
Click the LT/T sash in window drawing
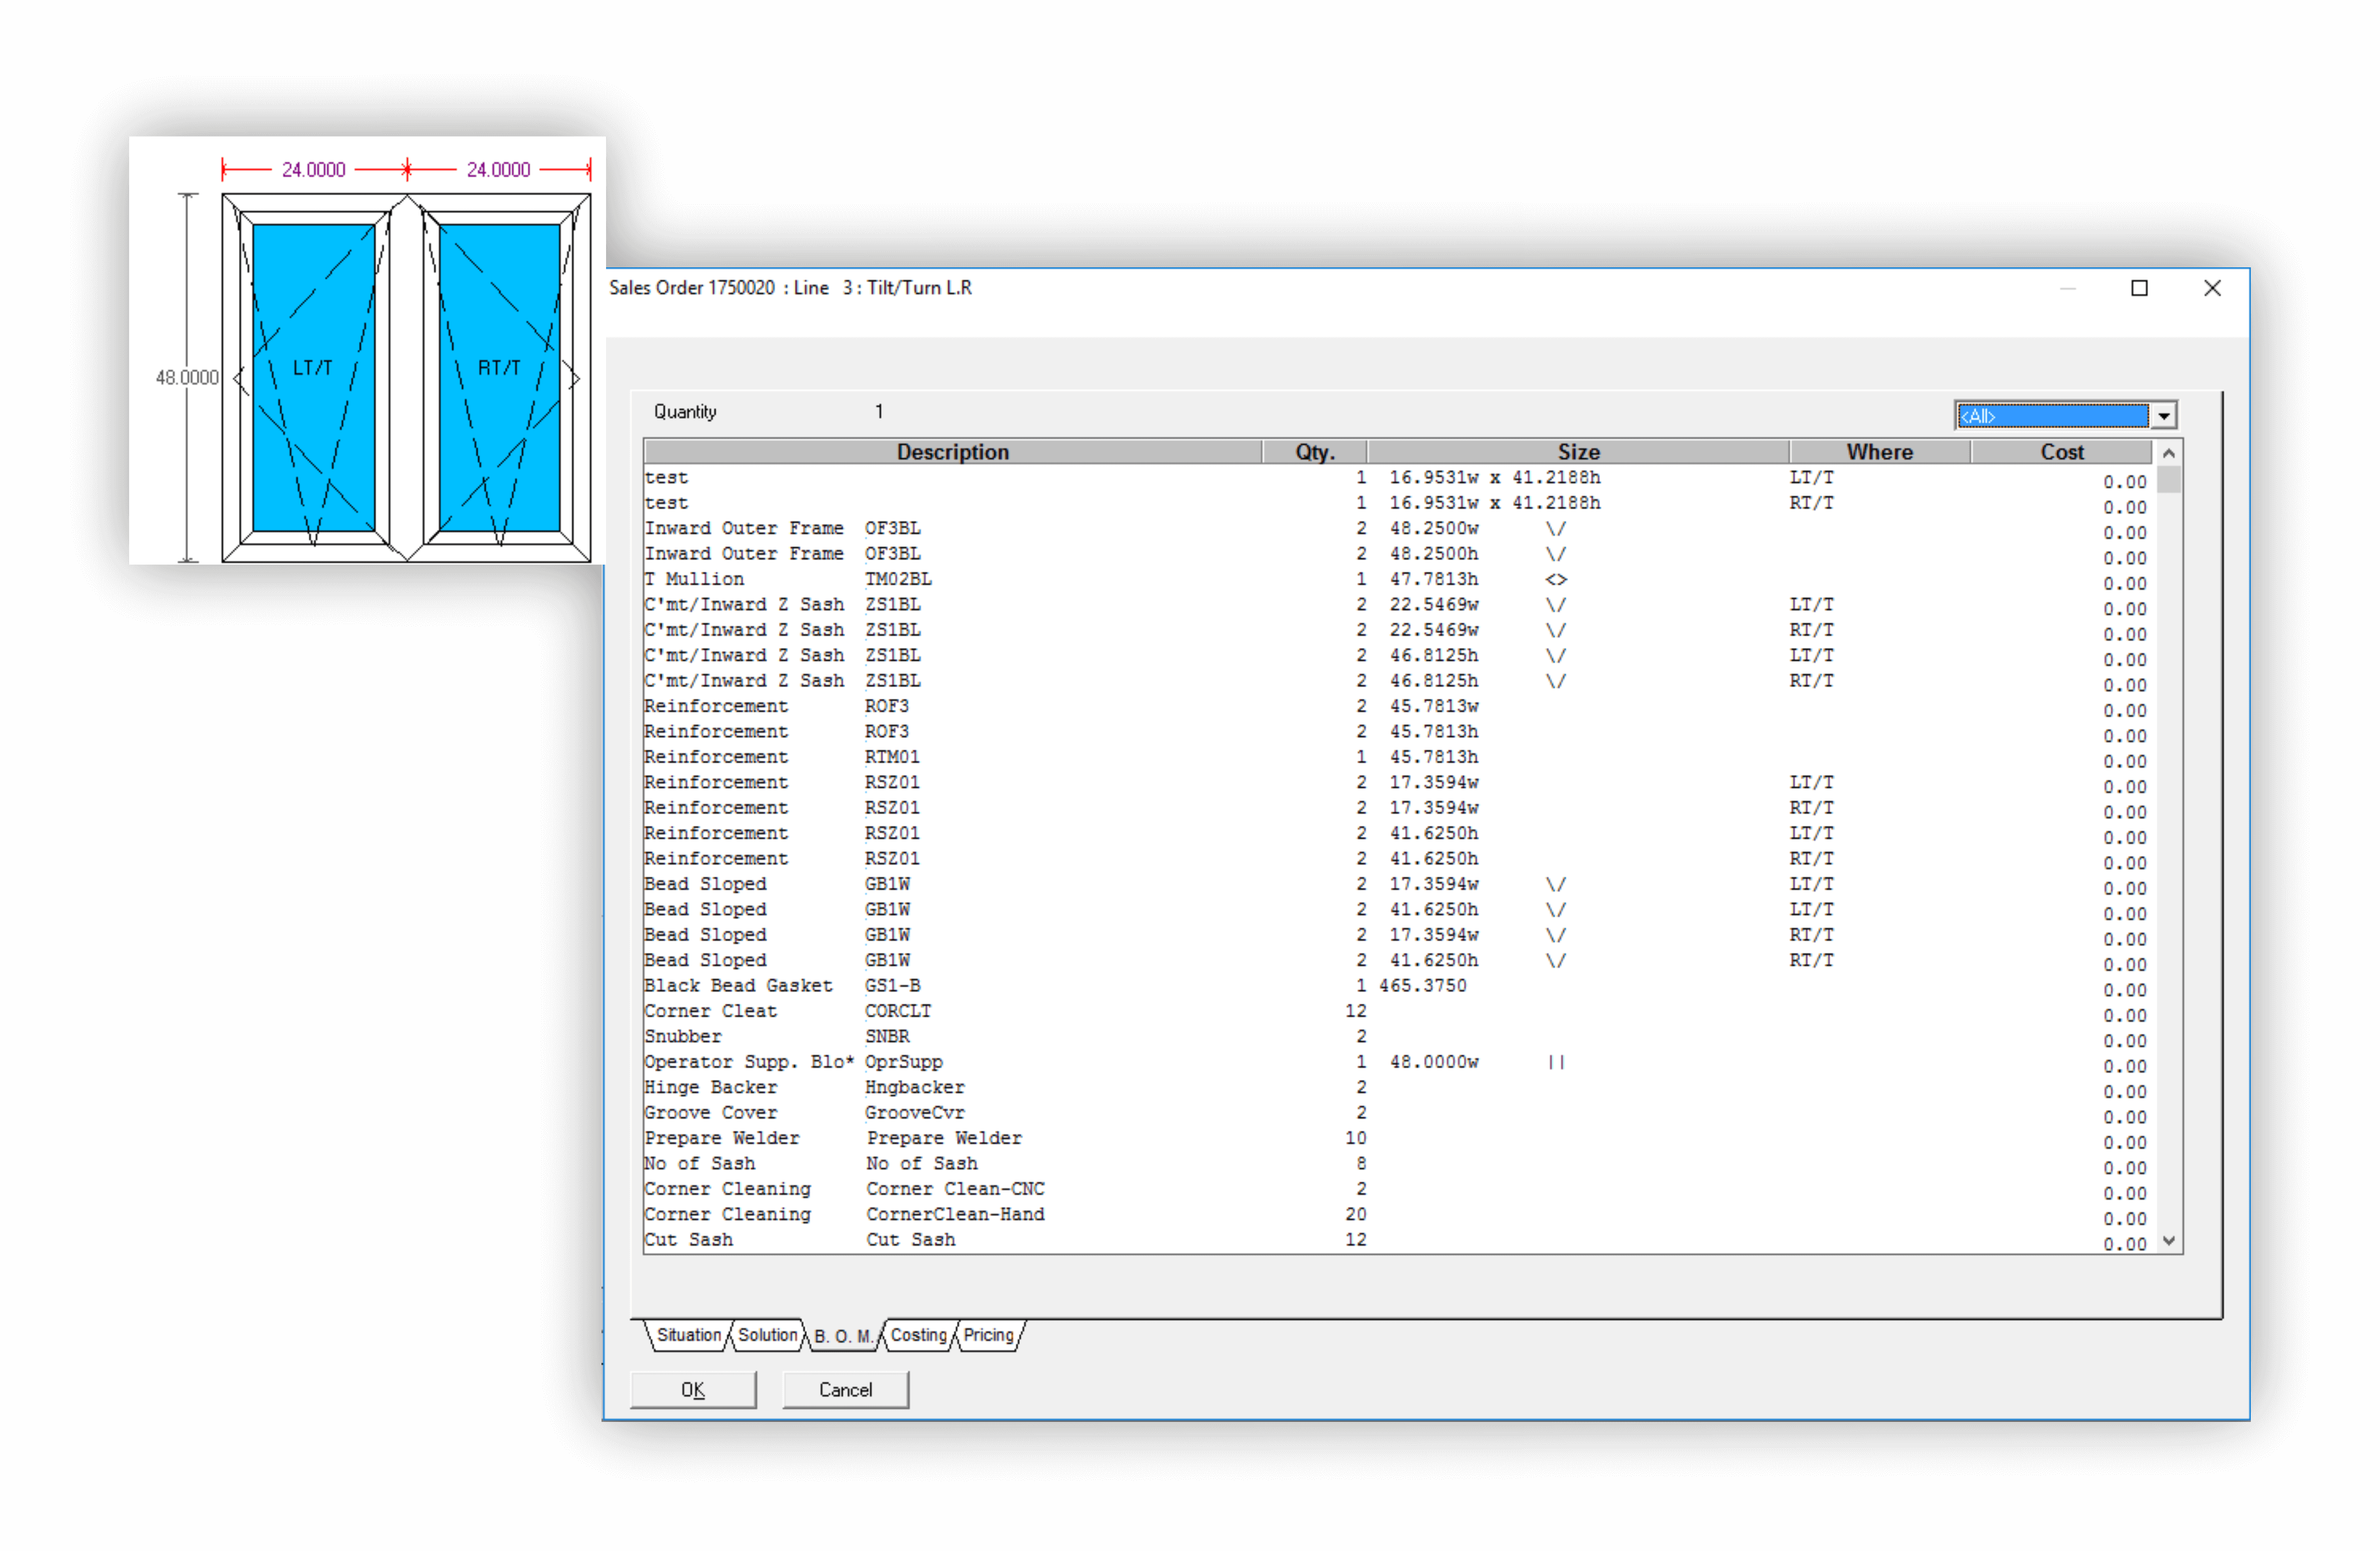point(313,368)
